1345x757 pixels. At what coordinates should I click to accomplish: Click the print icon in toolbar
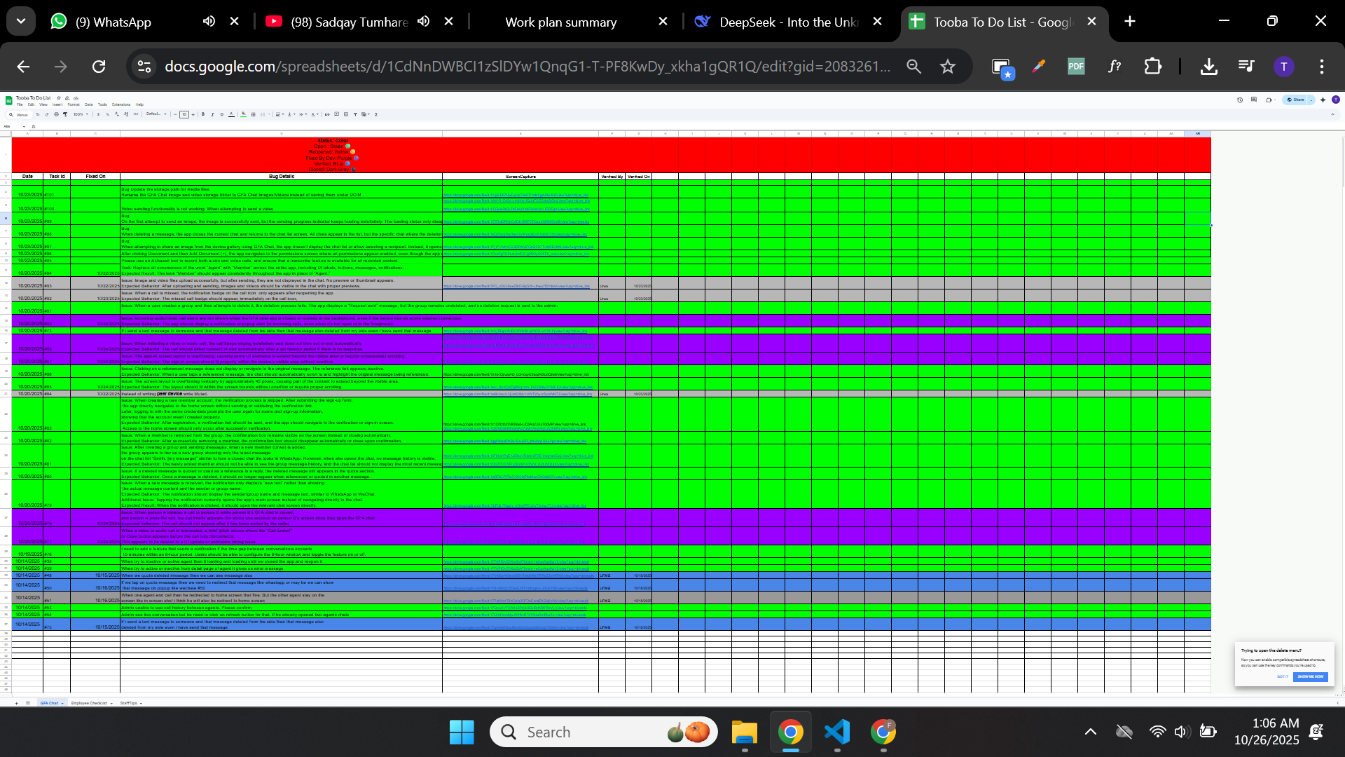click(56, 114)
